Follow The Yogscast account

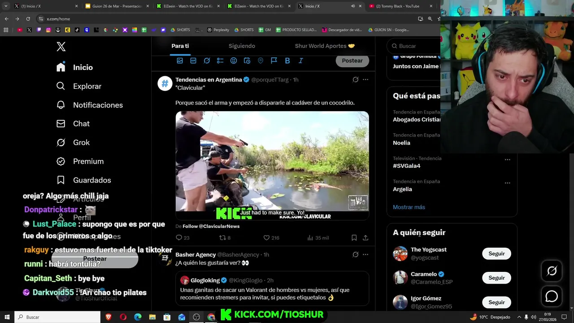[x=496, y=253]
